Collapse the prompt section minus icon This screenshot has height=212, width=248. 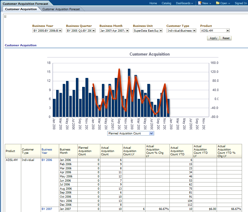coord(5,16)
